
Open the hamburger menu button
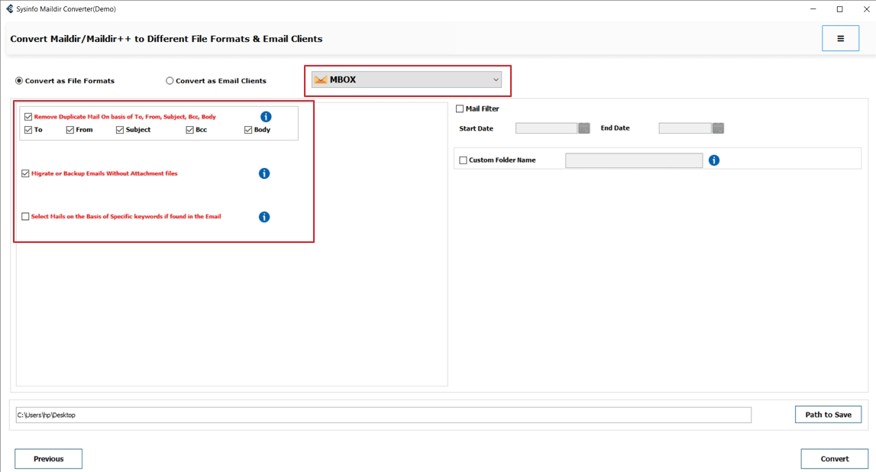[840, 38]
